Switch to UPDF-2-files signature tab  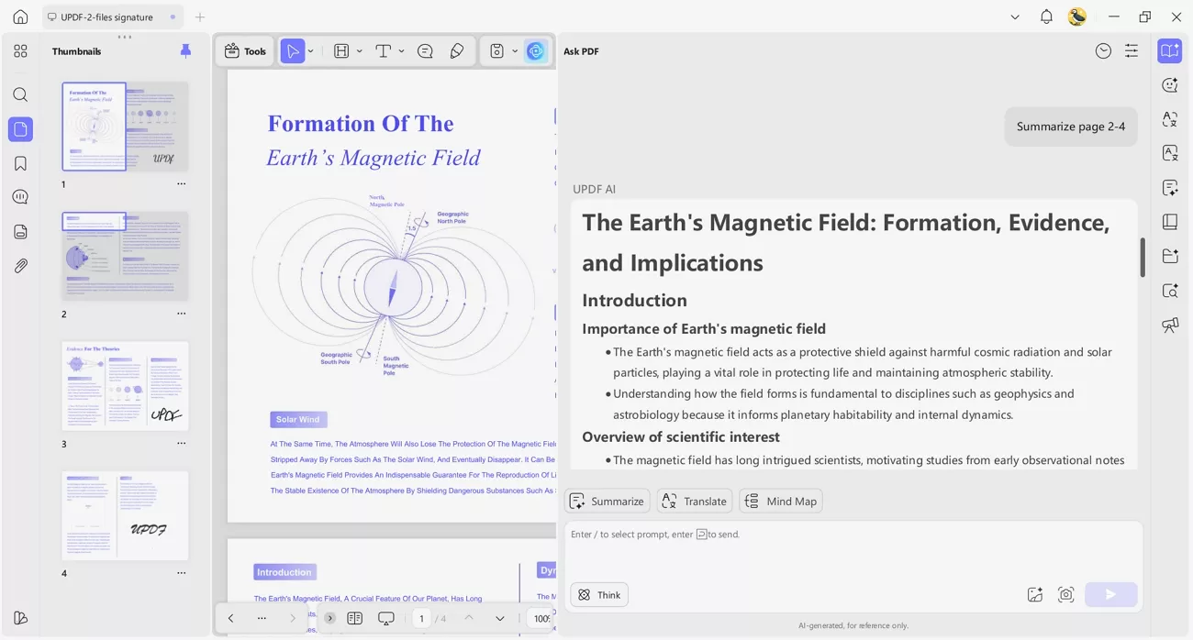(x=113, y=17)
